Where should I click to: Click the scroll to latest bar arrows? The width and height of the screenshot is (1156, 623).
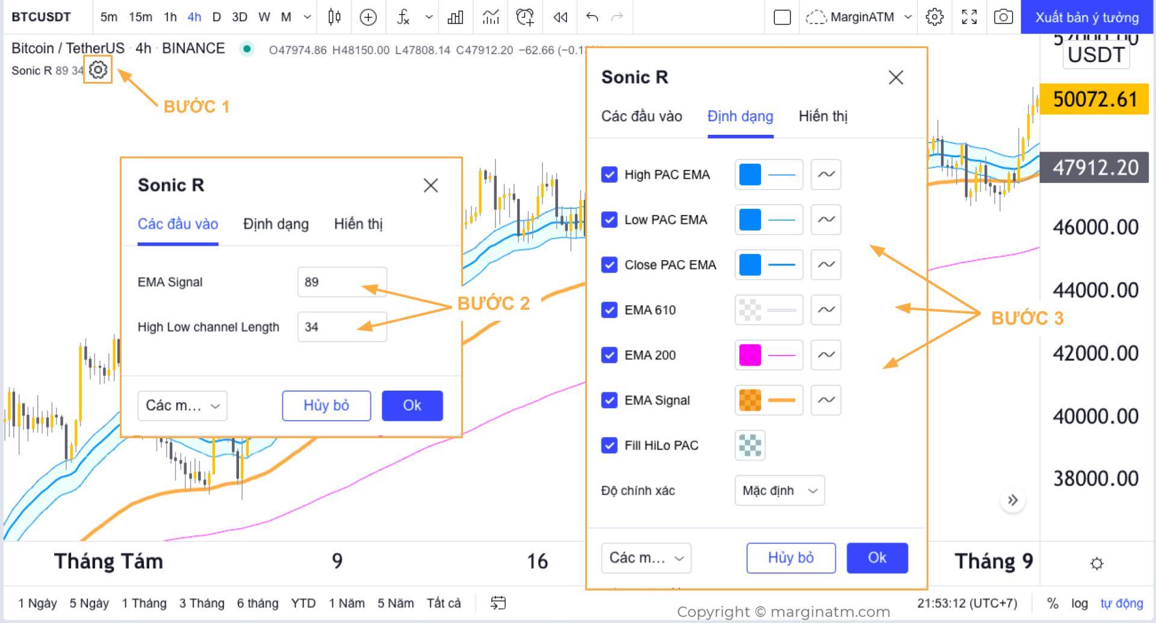[x=1013, y=500]
